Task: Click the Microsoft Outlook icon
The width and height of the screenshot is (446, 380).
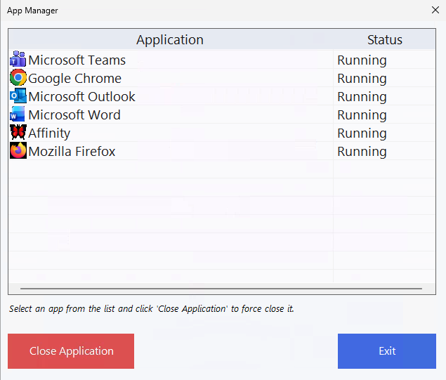Action: click(x=18, y=96)
